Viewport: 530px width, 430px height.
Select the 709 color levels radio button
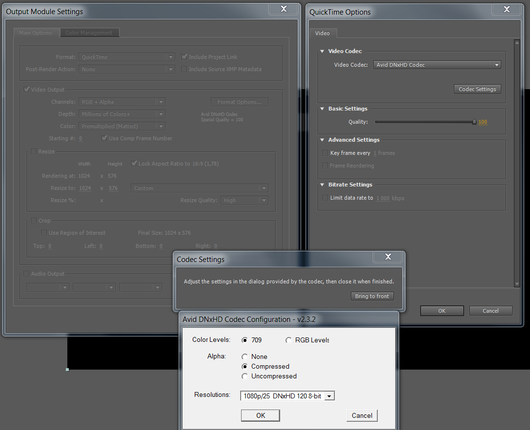(x=245, y=340)
